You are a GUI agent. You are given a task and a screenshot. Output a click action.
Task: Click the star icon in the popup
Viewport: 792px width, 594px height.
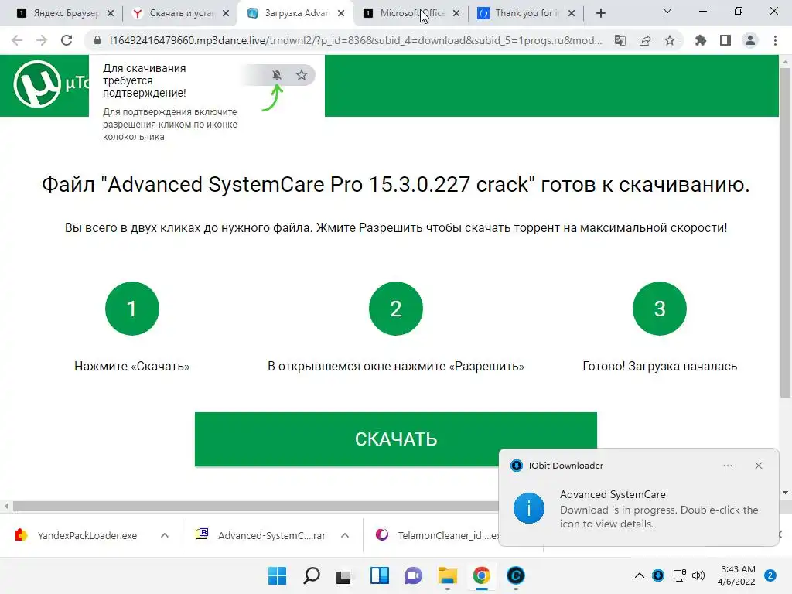[x=302, y=75]
